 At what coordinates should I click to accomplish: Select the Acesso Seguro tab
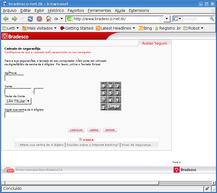click(155, 43)
